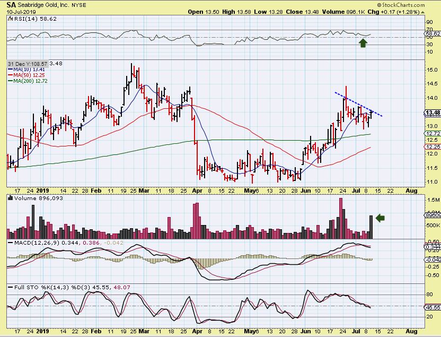Open the StockCharts.com link at top right
The image size is (441, 337).
point(403,5)
